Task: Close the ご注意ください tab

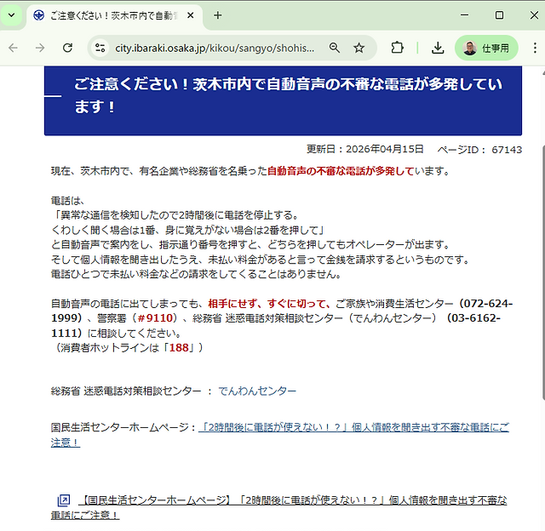Action: pos(191,15)
